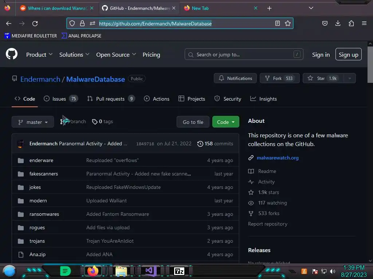Open the ransomwares folder

44,214
